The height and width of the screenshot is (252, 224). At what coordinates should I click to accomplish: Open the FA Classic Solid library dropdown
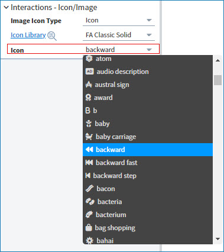tap(119, 35)
